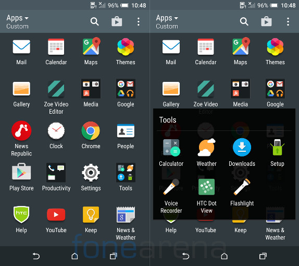Open Calculator in Tools folder
This screenshot has width=299, height=266.
pos(171,148)
